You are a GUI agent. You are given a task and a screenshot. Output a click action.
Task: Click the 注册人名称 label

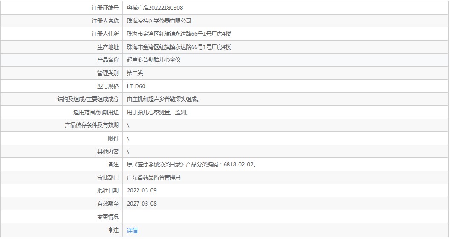point(105,21)
